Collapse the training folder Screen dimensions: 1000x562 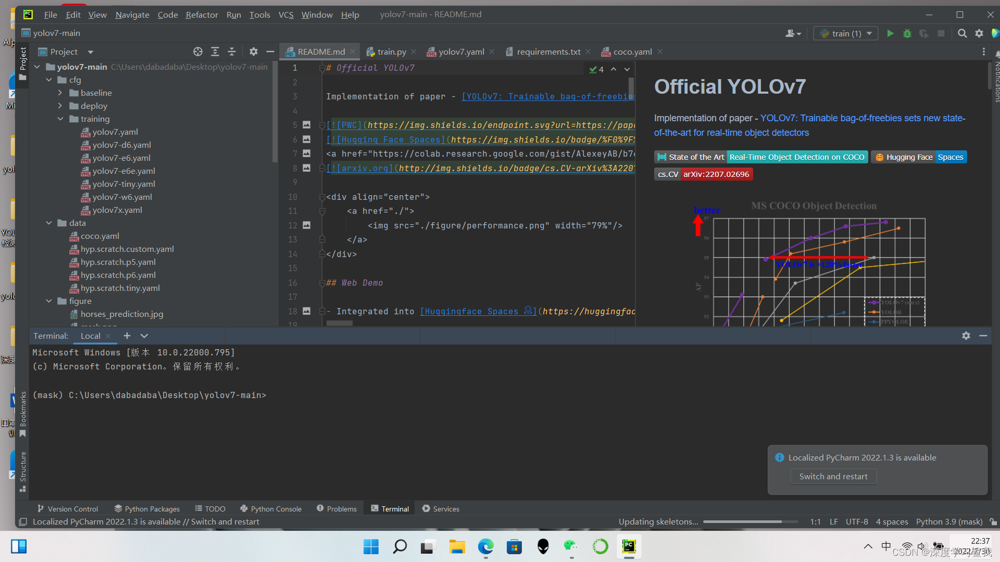point(60,119)
